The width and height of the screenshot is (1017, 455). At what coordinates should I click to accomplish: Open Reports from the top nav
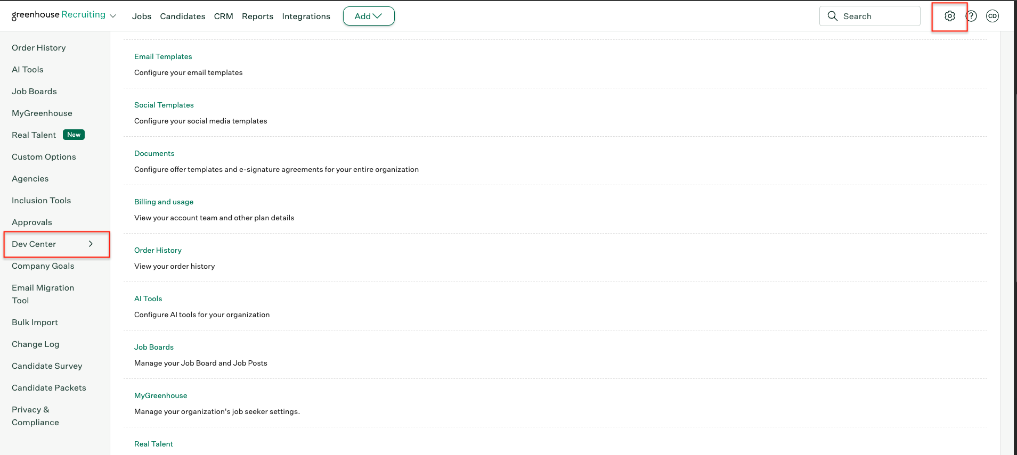coord(257,16)
